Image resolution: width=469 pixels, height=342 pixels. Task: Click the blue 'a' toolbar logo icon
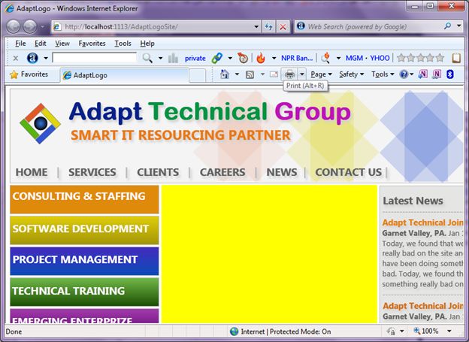pos(32,58)
